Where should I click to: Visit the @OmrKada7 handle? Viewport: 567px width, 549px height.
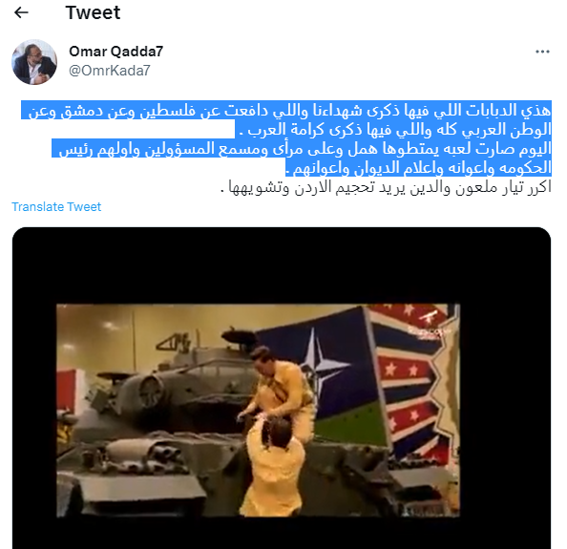[109, 71]
